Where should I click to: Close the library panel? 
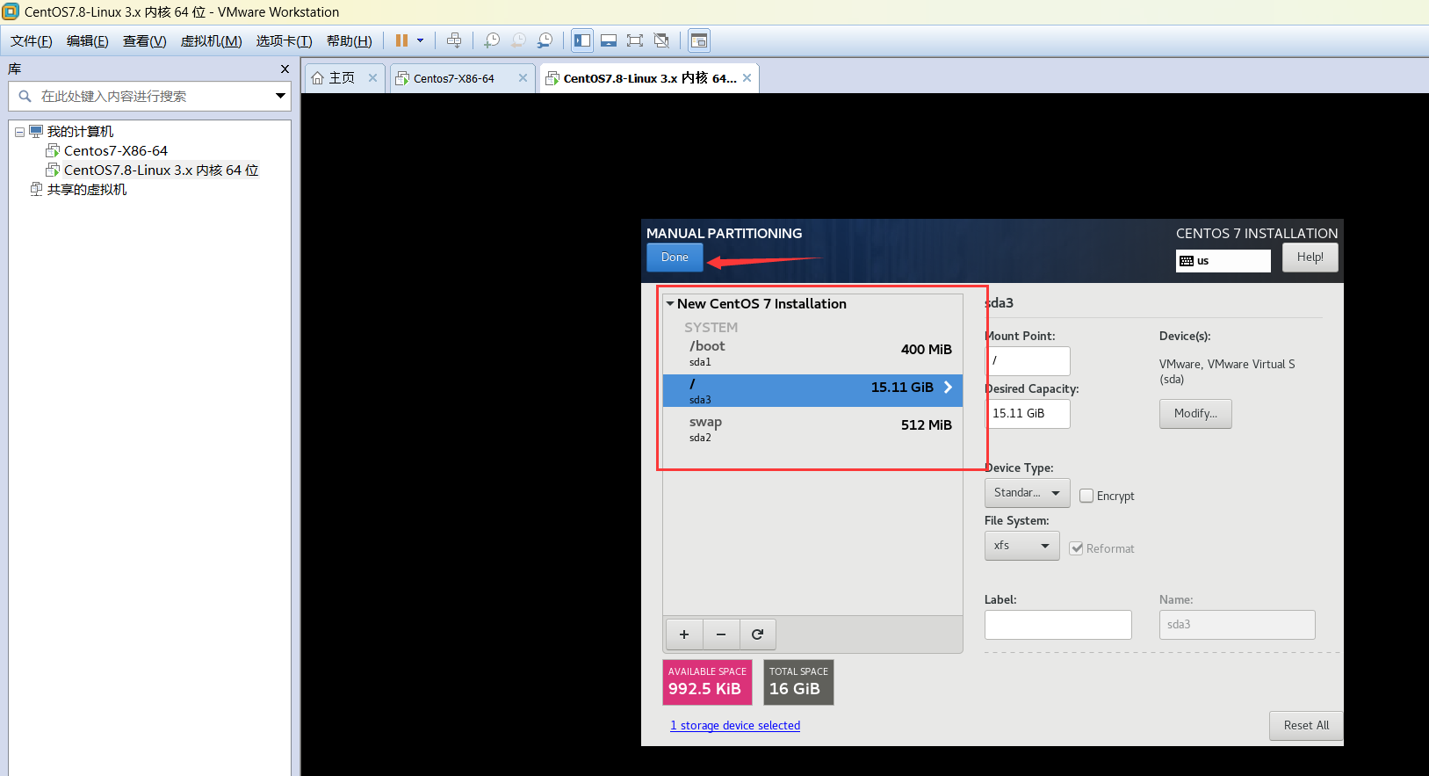coord(285,69)
